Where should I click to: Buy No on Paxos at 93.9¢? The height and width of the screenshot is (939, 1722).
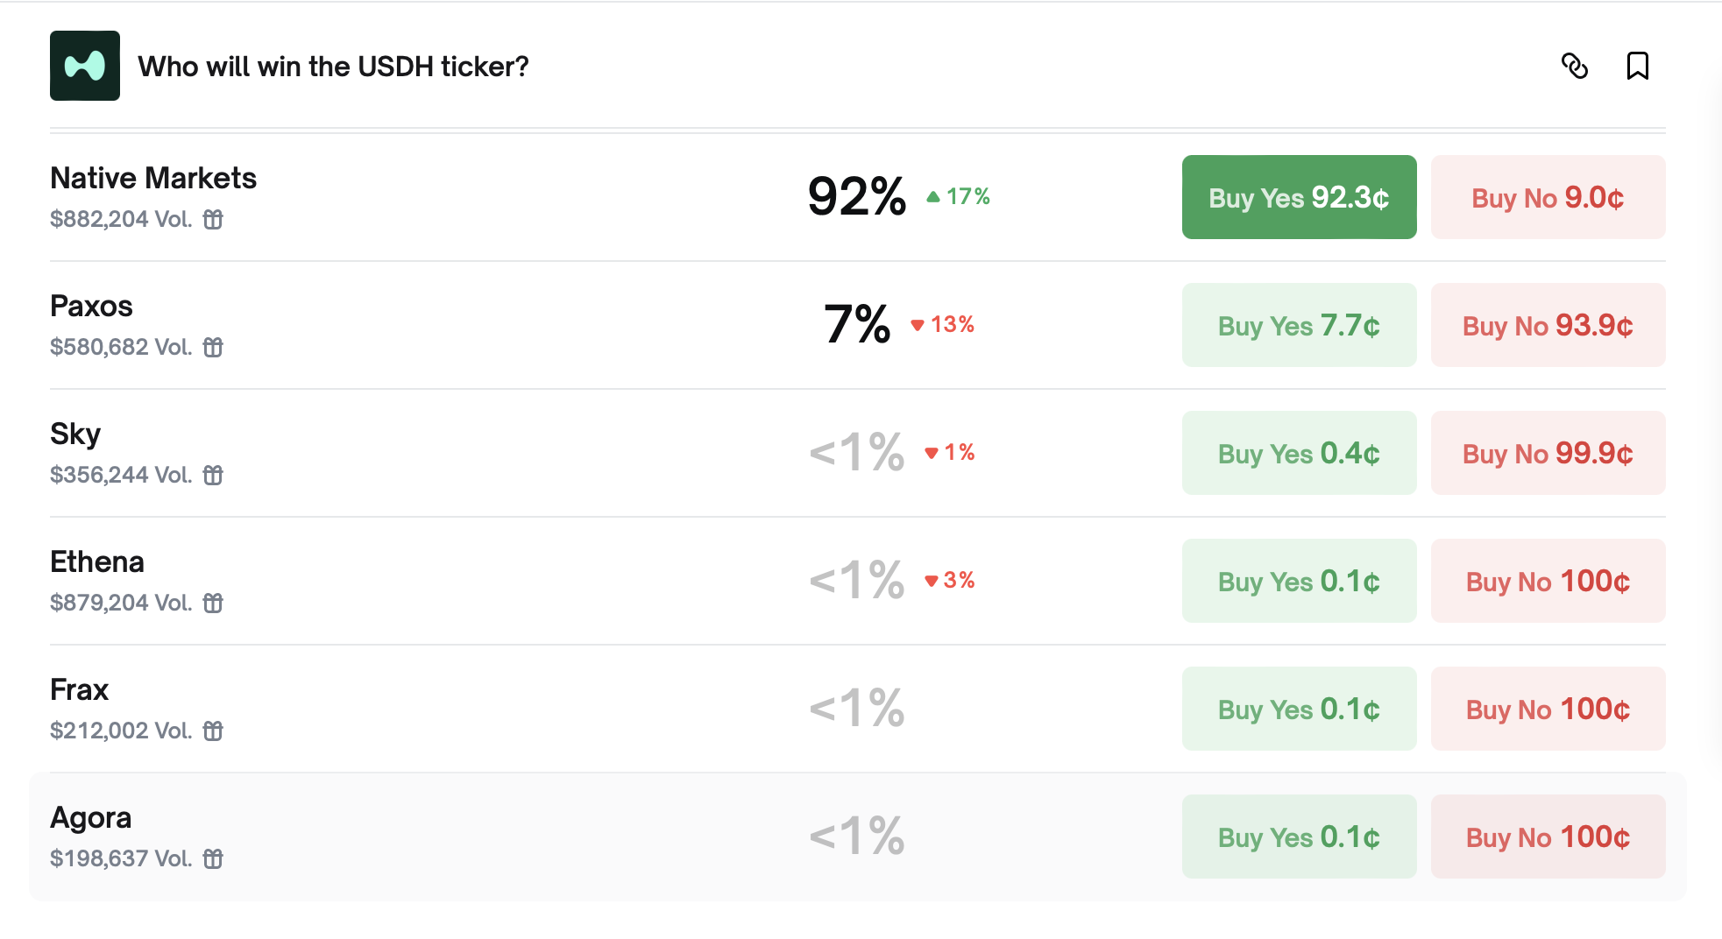(1547, 325)
